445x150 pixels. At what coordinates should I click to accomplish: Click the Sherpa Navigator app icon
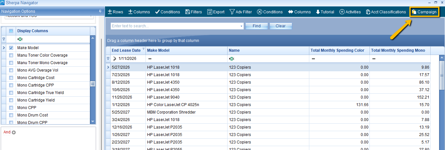(x=2, y=3)
